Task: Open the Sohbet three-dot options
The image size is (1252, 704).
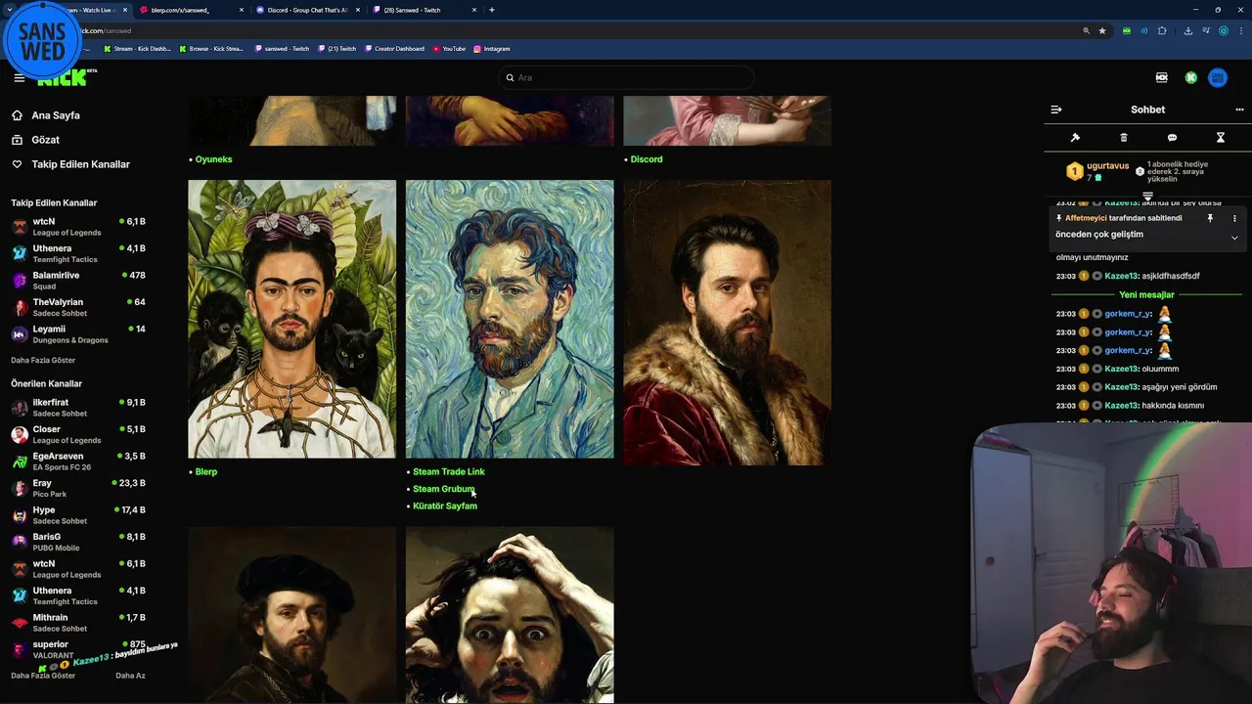Action: (x=1239, y=110)
